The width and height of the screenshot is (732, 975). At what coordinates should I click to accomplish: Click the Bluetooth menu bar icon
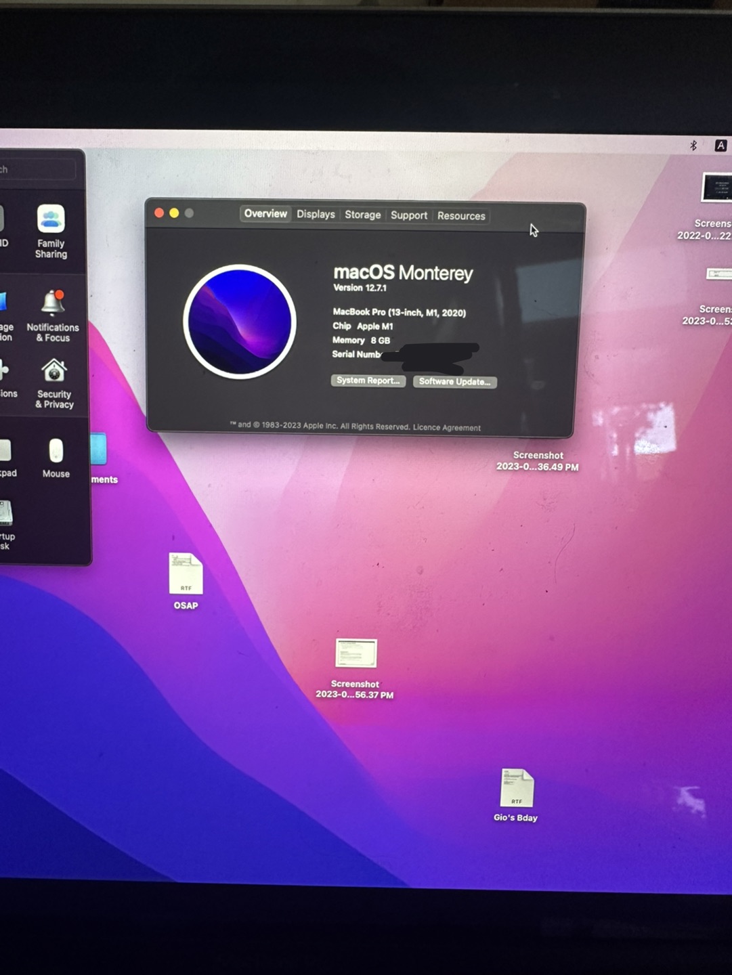693,146
